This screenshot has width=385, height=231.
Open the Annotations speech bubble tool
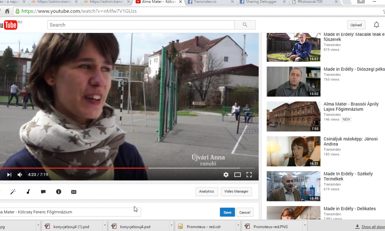(43, 192)
